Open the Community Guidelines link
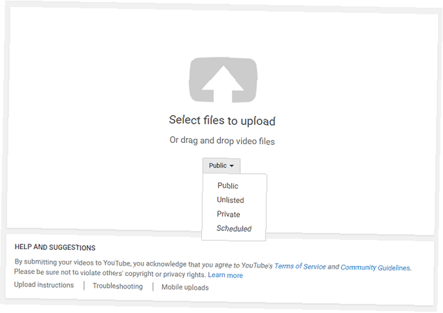Image resolution: width=443 pixels, height=313 pixels. click(376, 267)
